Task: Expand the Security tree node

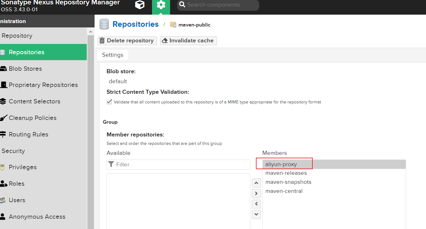Action: [x=13, y=151]
